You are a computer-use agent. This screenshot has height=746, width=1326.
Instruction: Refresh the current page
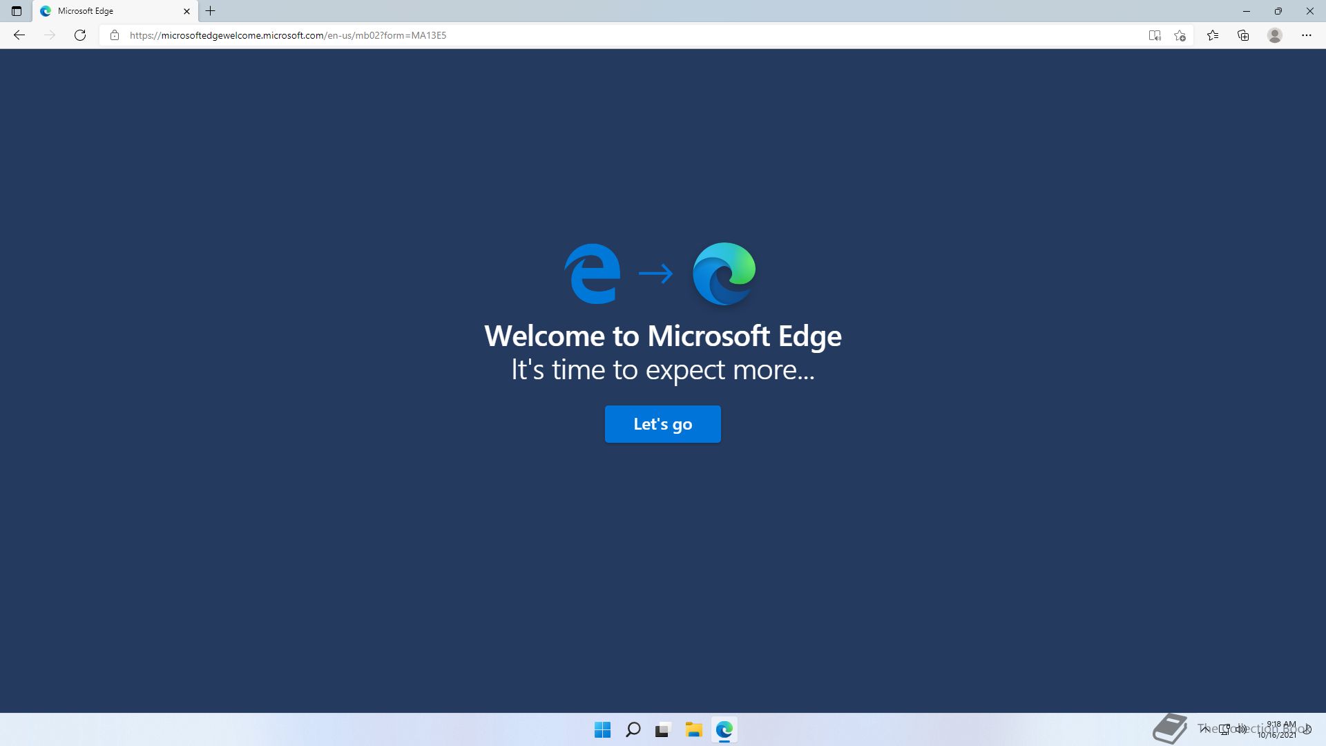(80, 35)
